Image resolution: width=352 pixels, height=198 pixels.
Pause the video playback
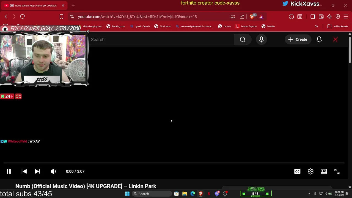(x=9, y=171)
